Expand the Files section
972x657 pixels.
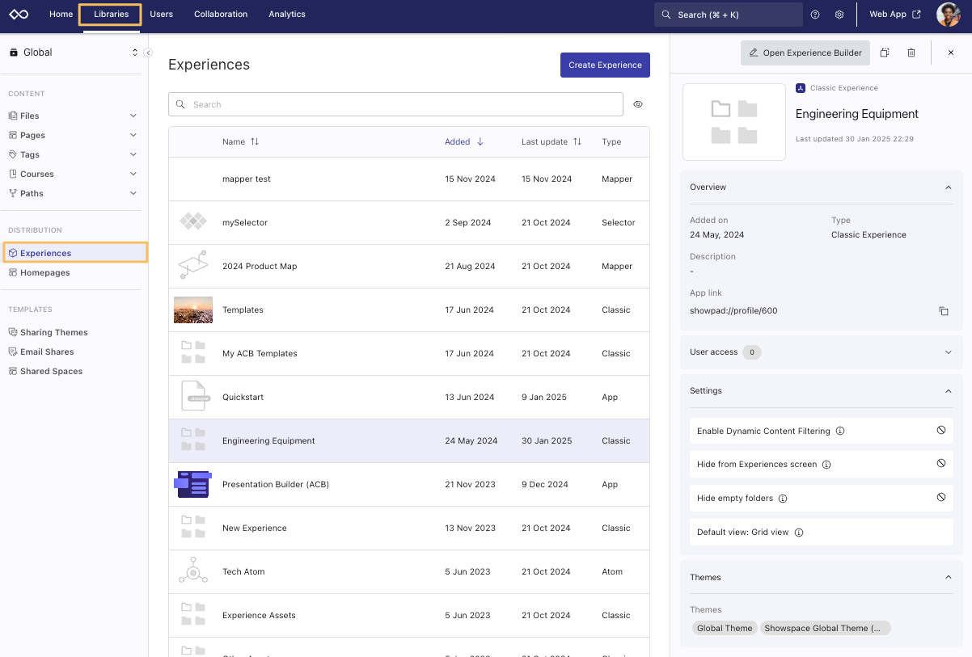[133, 116]
